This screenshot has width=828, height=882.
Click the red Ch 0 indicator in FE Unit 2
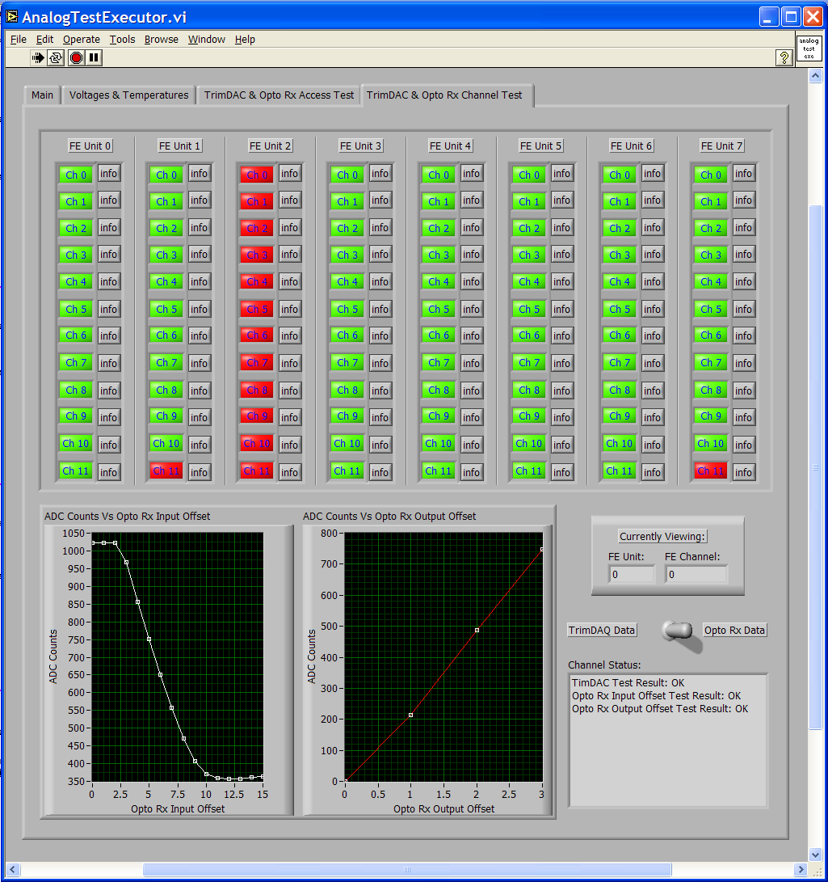pos(257,175)
